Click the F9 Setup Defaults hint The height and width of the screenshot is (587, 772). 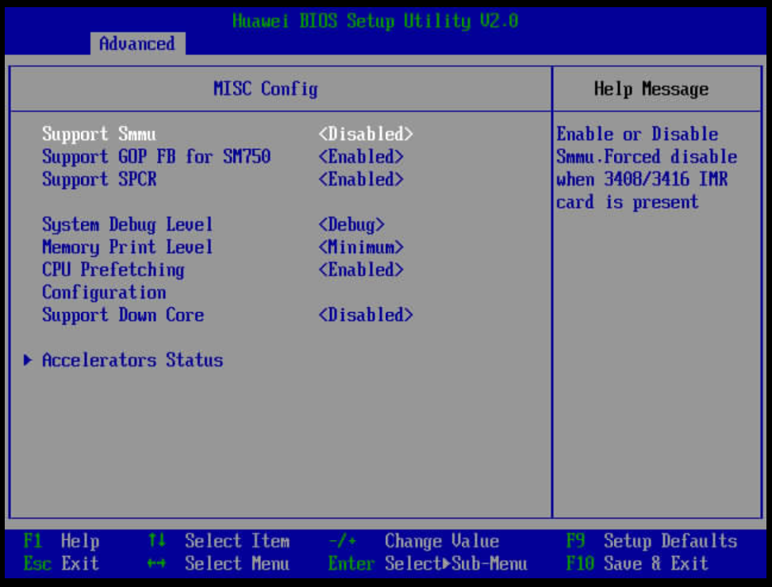(652, 541)
